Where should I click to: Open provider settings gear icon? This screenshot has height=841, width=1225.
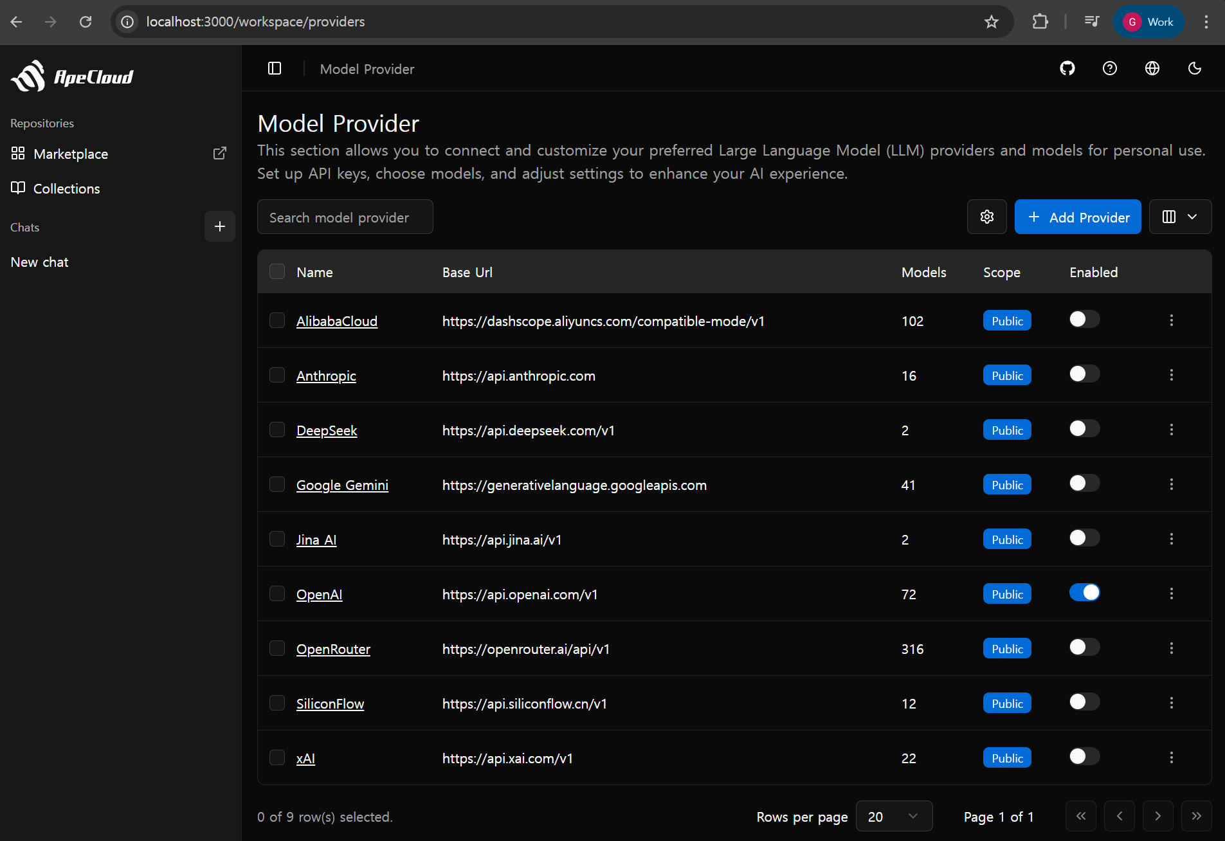click(x=987, y=217)
